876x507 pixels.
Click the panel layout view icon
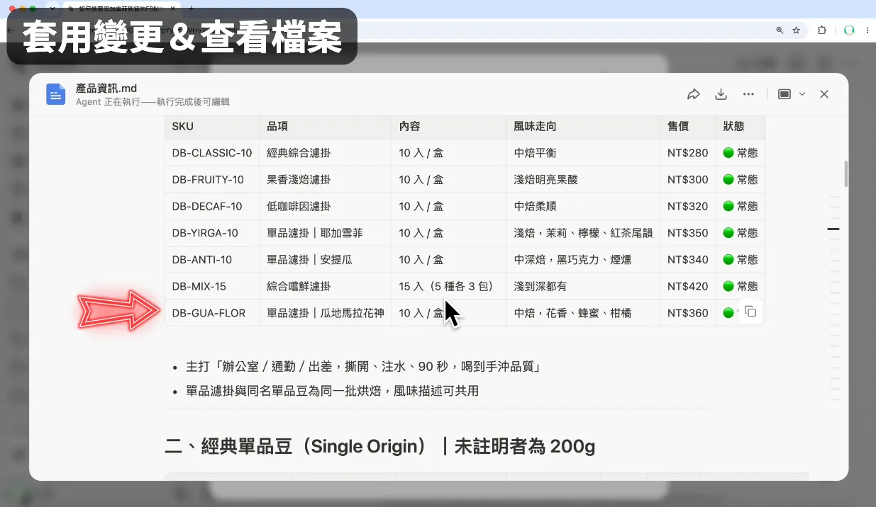pos(784,94)
